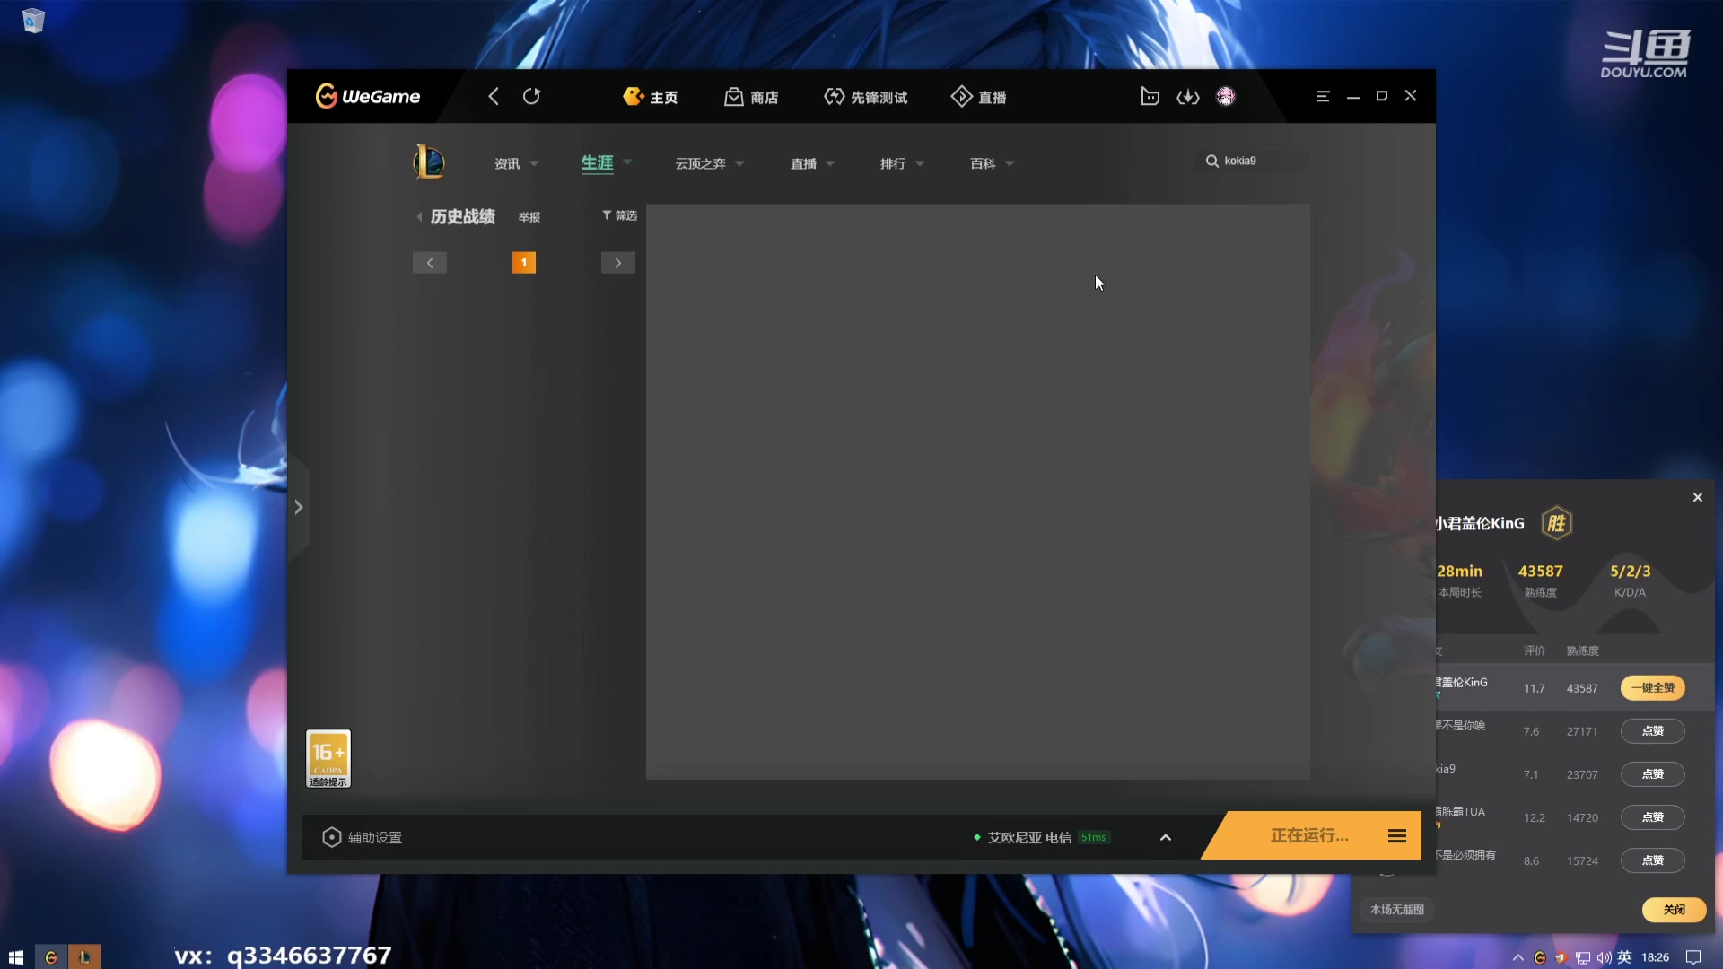
Task: Click 点赞 for the 23707 mastery row
Action: click(x=1653, y=774)
